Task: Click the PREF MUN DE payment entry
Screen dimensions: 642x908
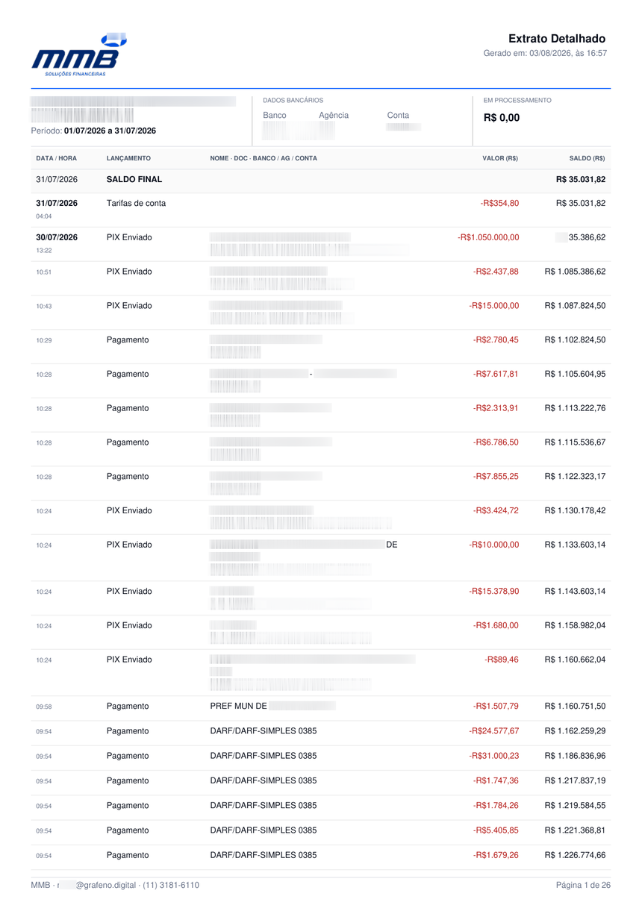Action: tap(238, 706)
